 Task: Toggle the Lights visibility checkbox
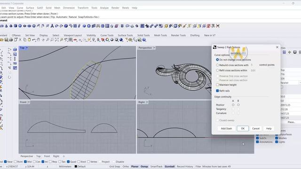(277, 142)
